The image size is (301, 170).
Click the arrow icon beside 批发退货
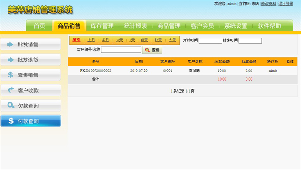pos(10,60)
